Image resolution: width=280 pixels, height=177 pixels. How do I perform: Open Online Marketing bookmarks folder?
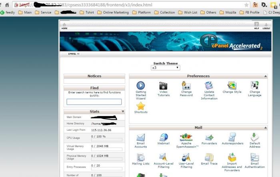113,12
